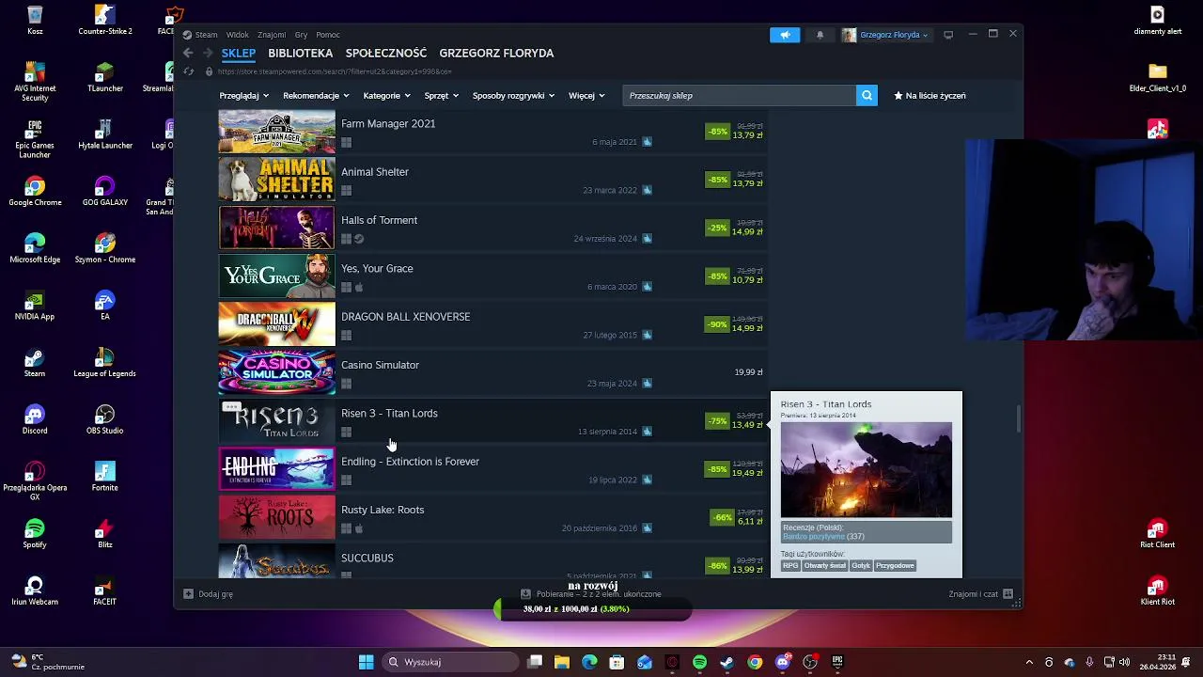Open the Znajomi i czat friends icon
The width and height of the screenshot is (1203, 677).
tap(1008, 594)
